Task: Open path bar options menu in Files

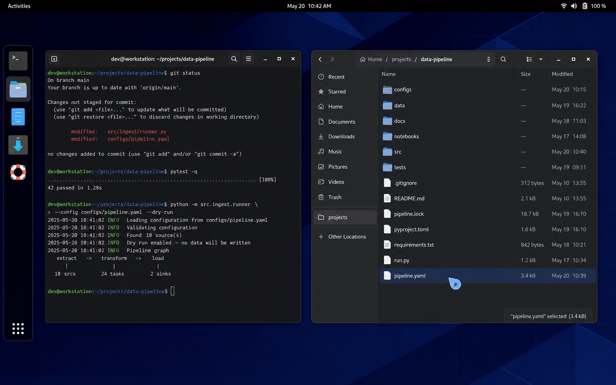Action: coord(488,59)
